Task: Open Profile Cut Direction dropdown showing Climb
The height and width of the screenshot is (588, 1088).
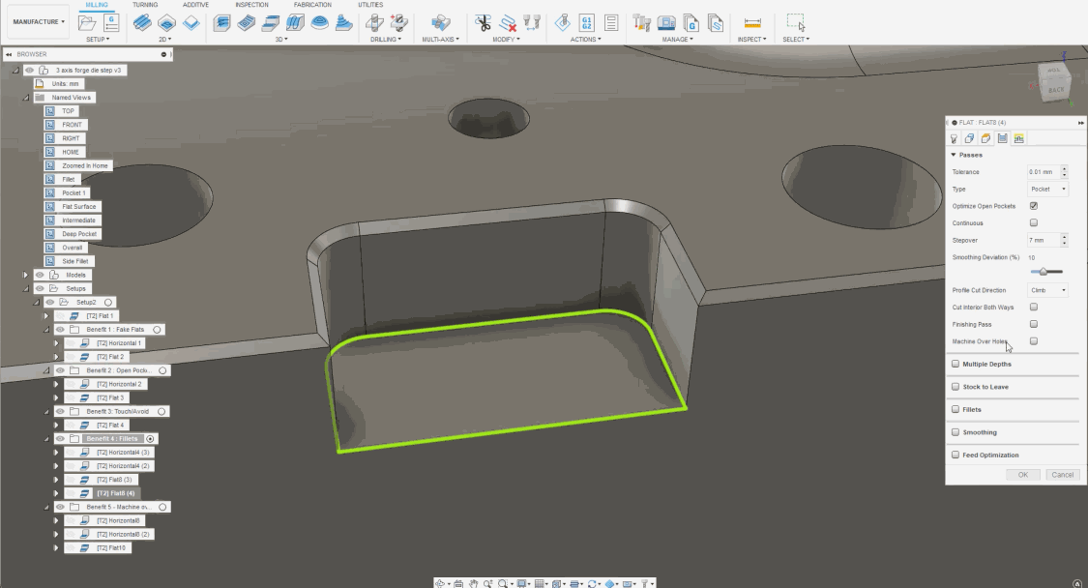Action: [1048, 290]
